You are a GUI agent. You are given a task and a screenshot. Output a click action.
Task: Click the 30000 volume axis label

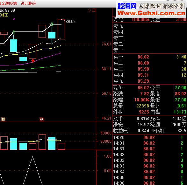(x=106, y=141)
